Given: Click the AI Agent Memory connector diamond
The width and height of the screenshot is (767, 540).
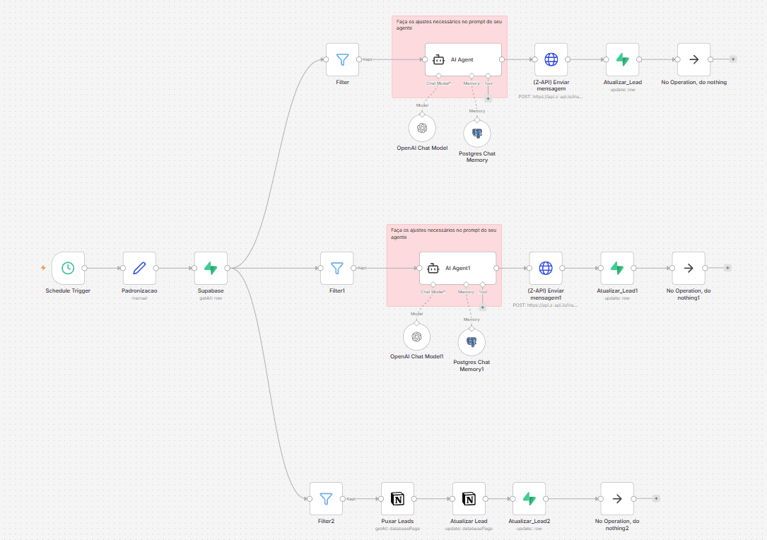Looking at the screenshot, I should [x=472, y=76].
